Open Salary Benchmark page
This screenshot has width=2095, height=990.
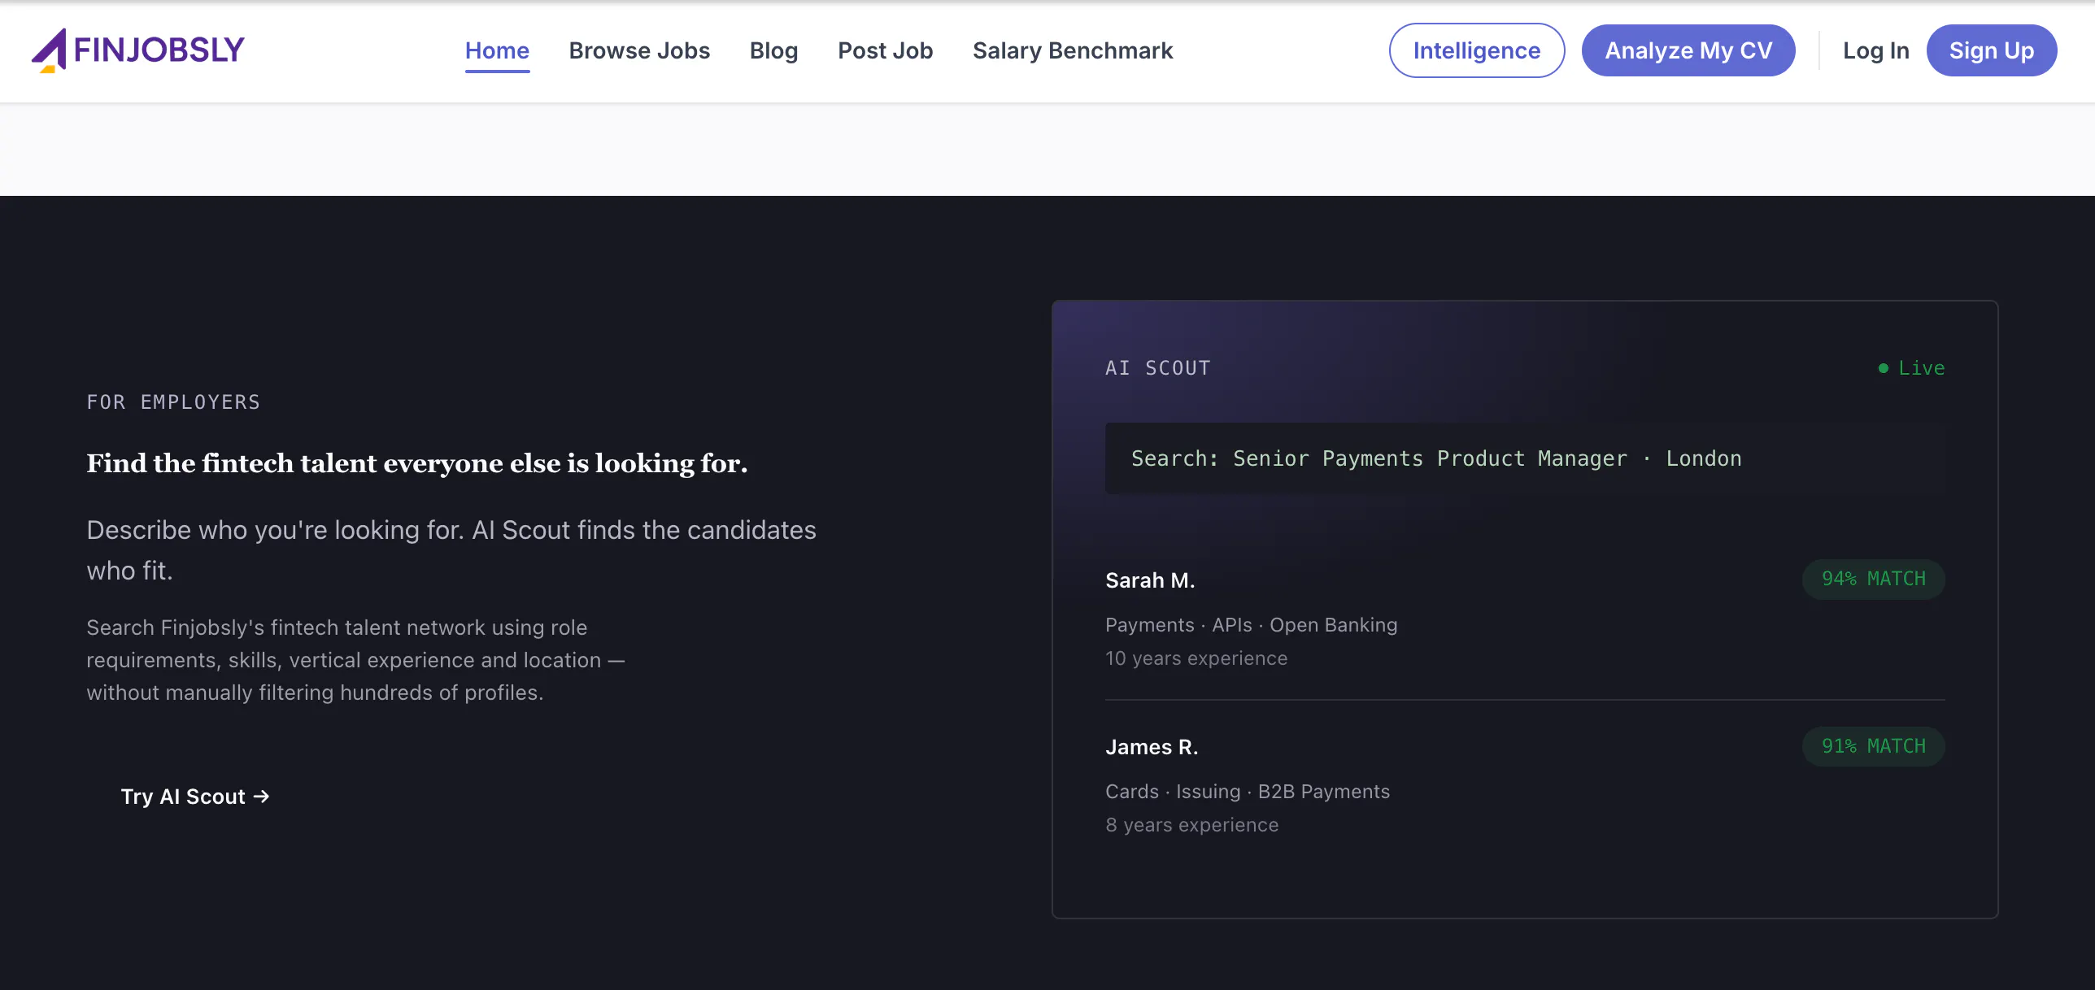click(1073, 50)
